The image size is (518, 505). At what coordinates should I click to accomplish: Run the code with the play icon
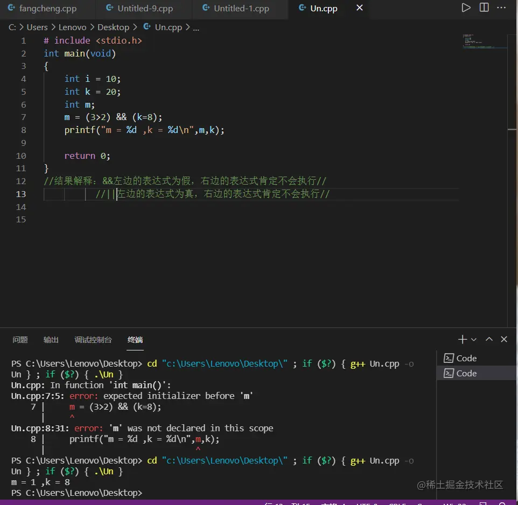466,8
